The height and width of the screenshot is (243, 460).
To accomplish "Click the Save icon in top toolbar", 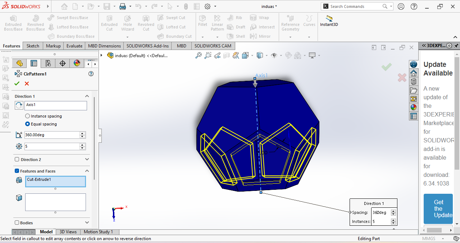I will click(x=107, y=6).
